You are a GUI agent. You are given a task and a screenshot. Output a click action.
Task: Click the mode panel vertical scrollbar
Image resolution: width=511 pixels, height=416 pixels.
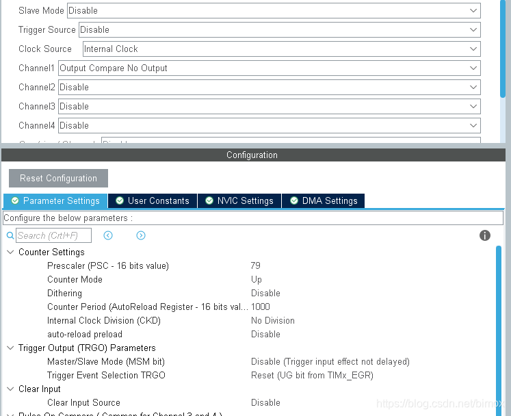pyautogui.click(x=503, y=49)
